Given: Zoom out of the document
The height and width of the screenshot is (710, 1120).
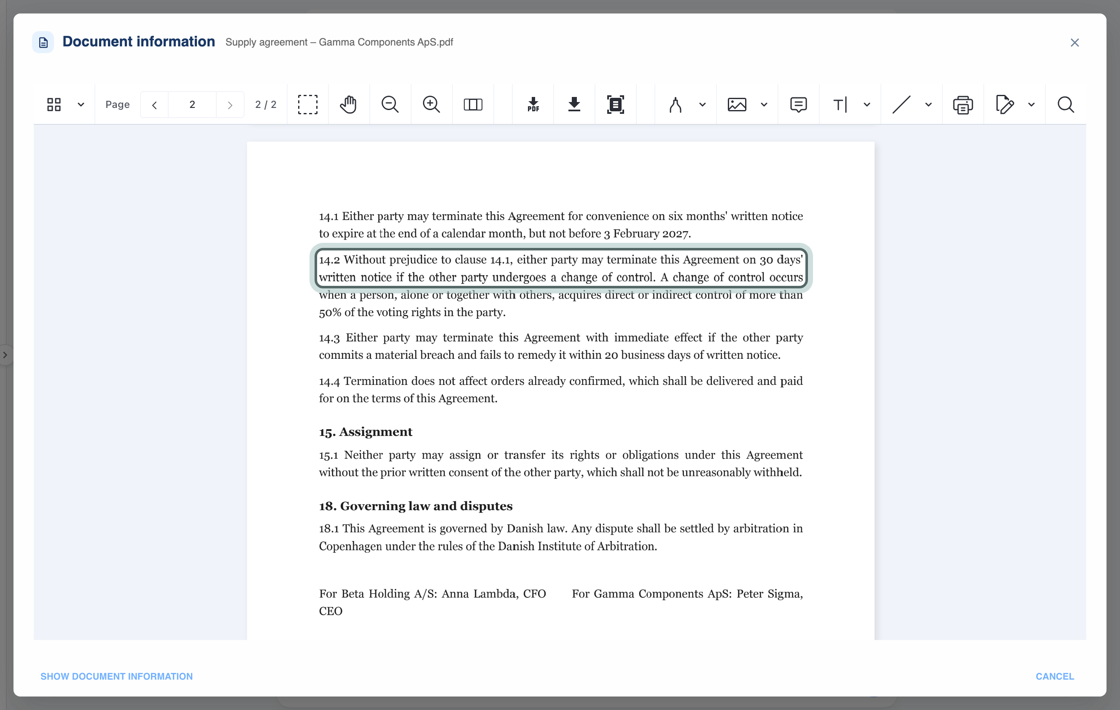Looking at the screenshot, I should [390, 105].
